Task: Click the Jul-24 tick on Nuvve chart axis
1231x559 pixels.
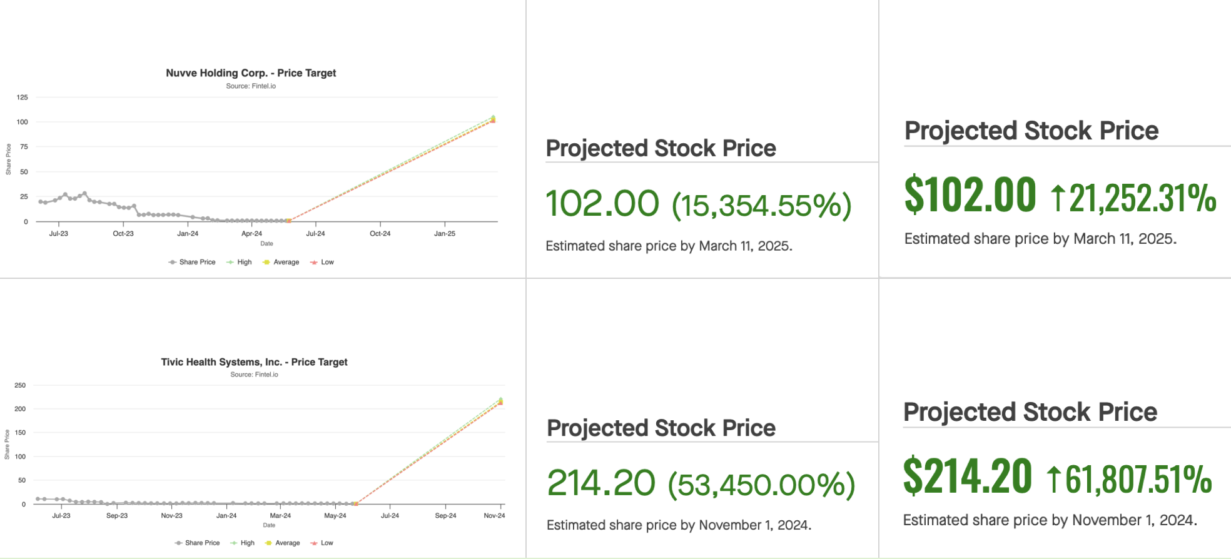Action: point(315,233)
